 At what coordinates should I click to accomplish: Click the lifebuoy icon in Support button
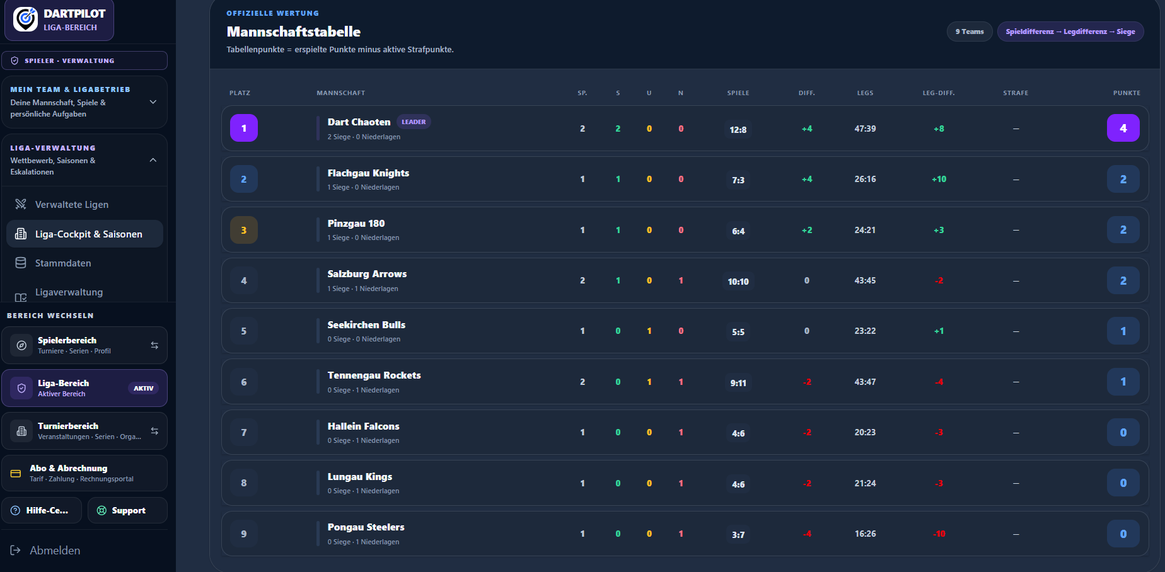101,510
